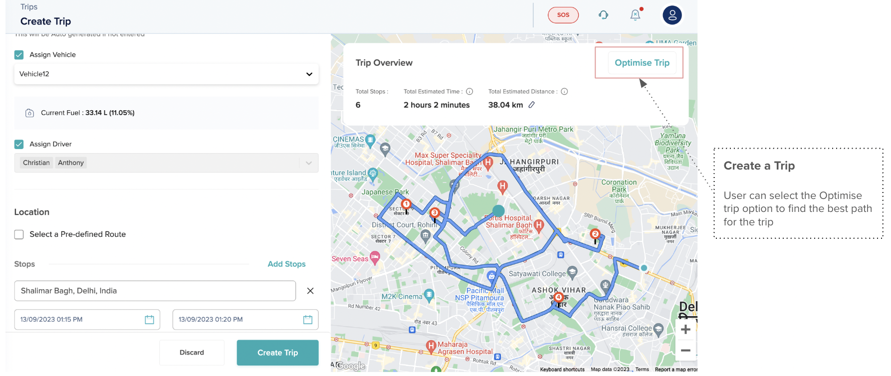891x376 pixels.
Task: Uncheck Assign Driver checkbox
Action: (x=19, y=144)
